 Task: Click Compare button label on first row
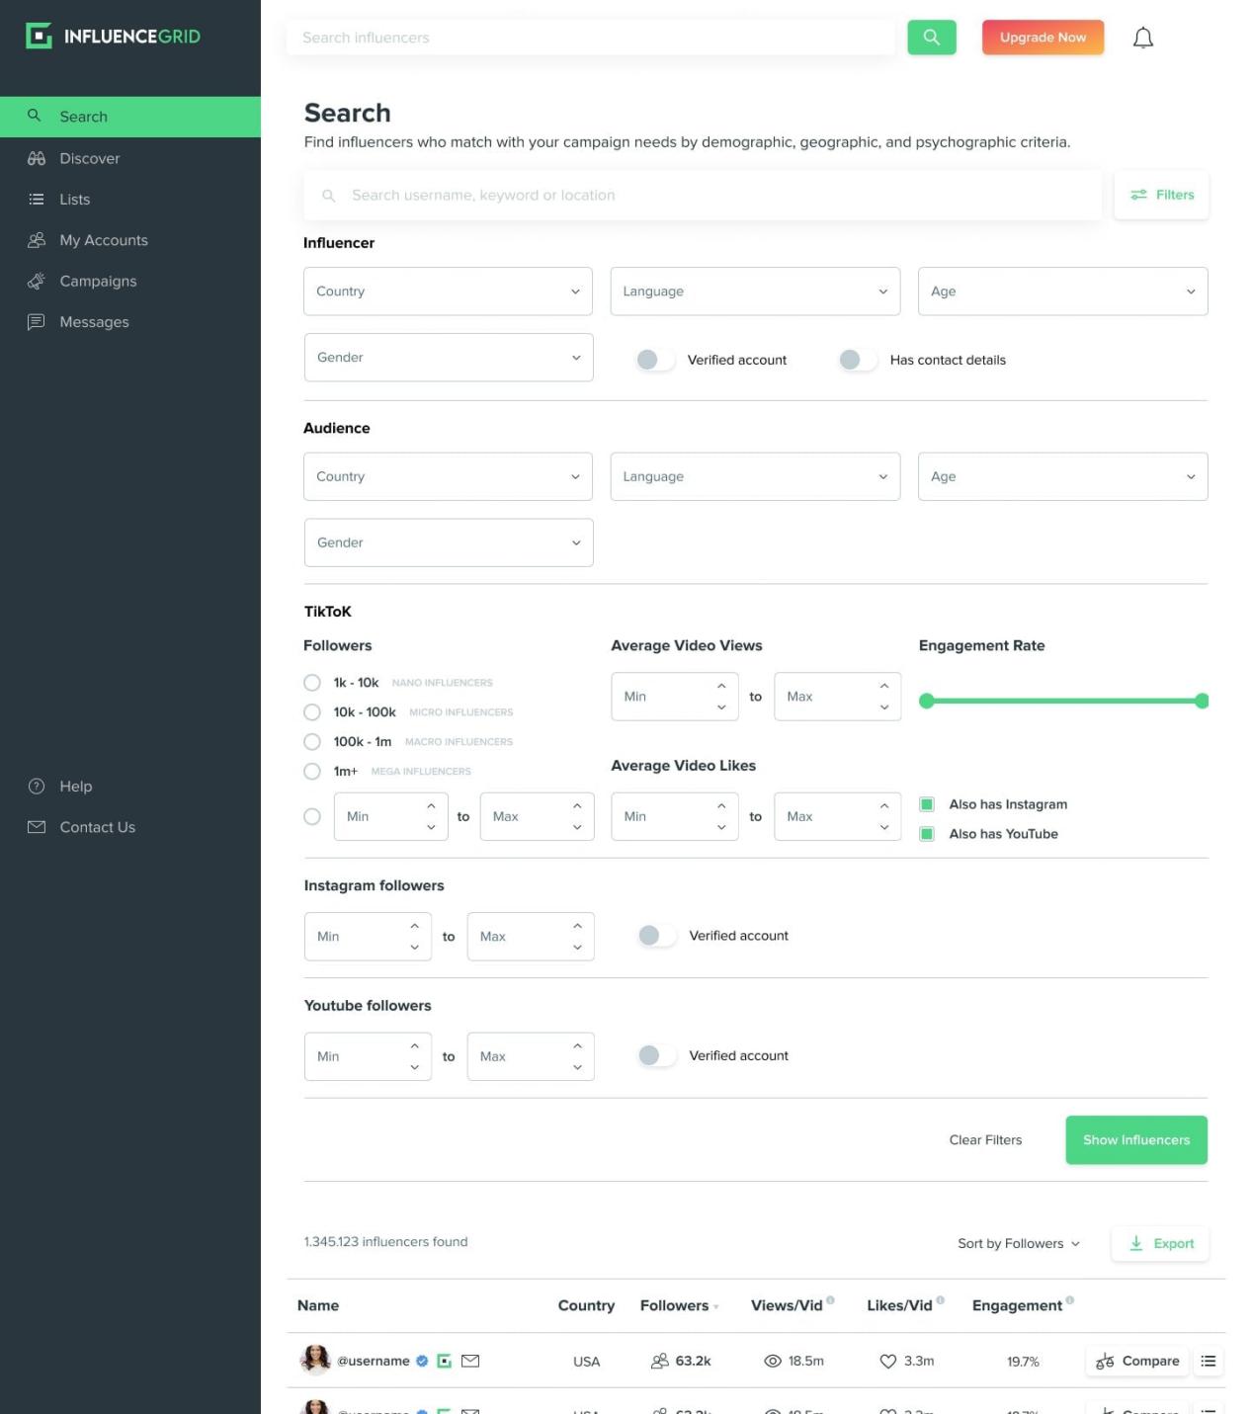click(1150, 1361)
